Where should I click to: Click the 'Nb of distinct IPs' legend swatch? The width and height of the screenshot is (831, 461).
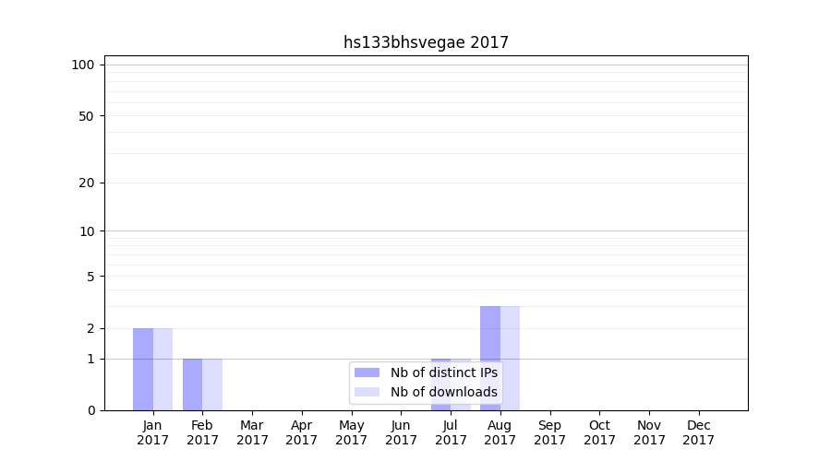pos(367,372)
